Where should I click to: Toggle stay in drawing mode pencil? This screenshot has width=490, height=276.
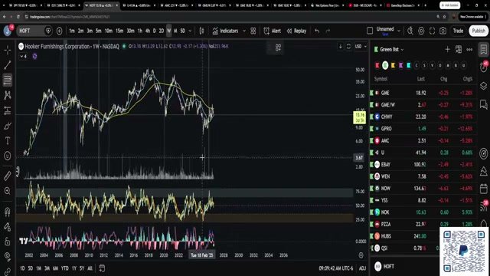coord(8,227)
